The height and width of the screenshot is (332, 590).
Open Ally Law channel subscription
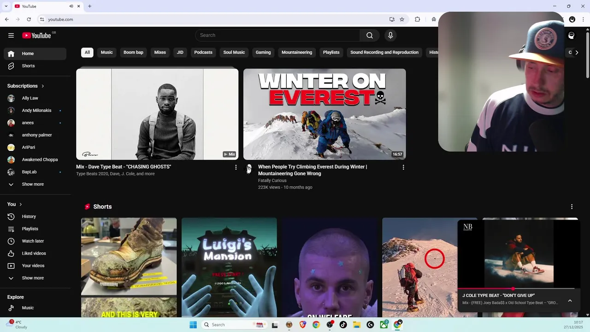(35, 98)
